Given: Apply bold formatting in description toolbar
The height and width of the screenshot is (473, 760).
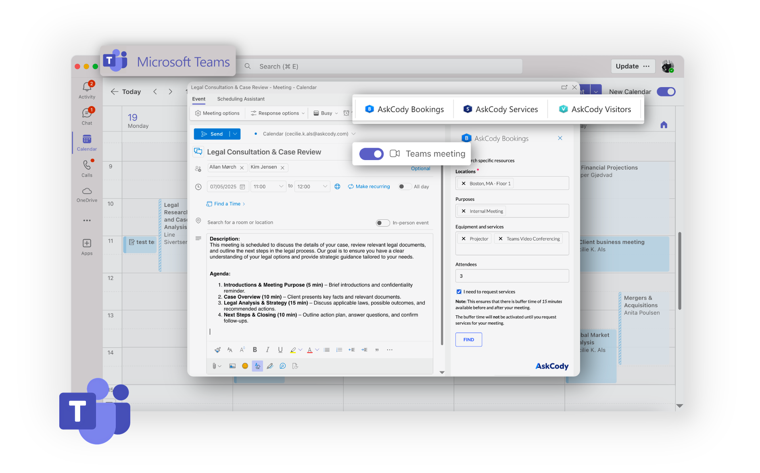Looking at the screenshot, I should coord(255,350).
